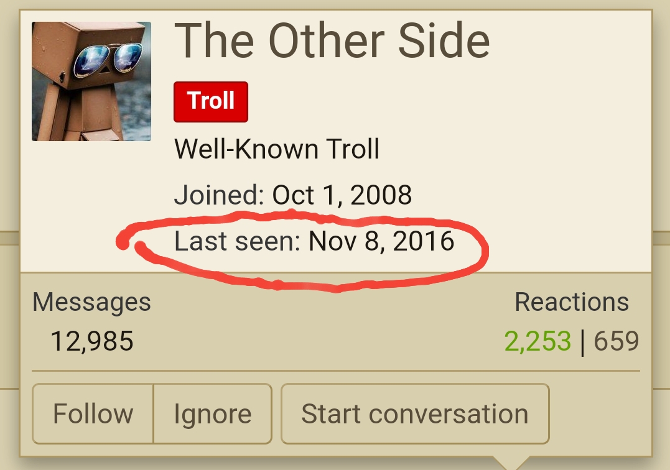Image resolution: width=670 pixels, height=470 pixels.
Task: Click the Last seen Nov 8, 2016 text
Action: click(x=314, y=241)
